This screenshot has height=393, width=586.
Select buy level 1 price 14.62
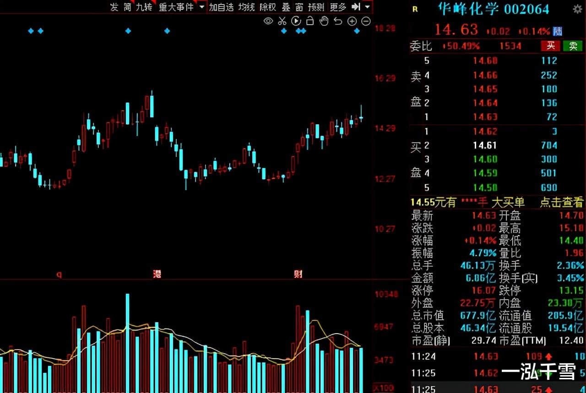click(x=485, y=132)
